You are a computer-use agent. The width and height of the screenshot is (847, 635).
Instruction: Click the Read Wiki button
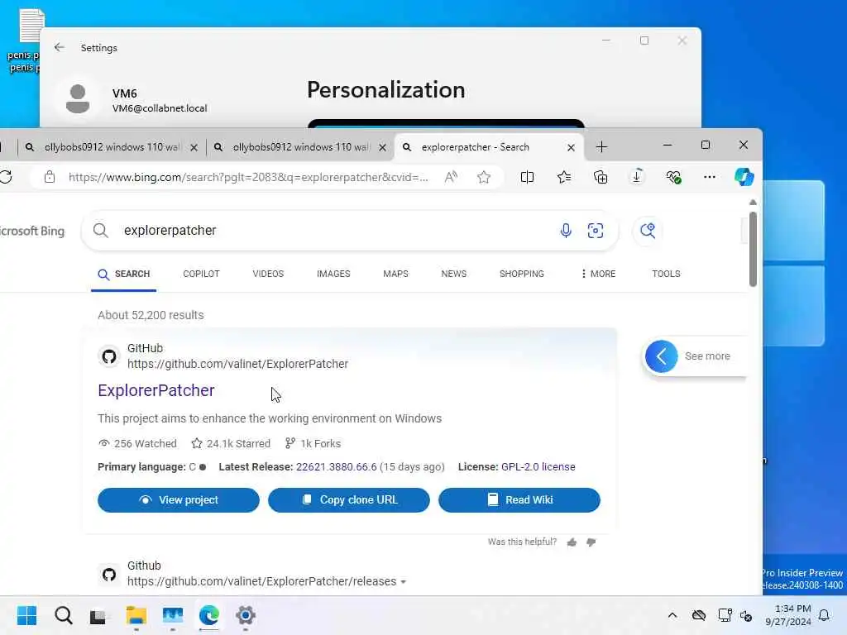[519, 500]
